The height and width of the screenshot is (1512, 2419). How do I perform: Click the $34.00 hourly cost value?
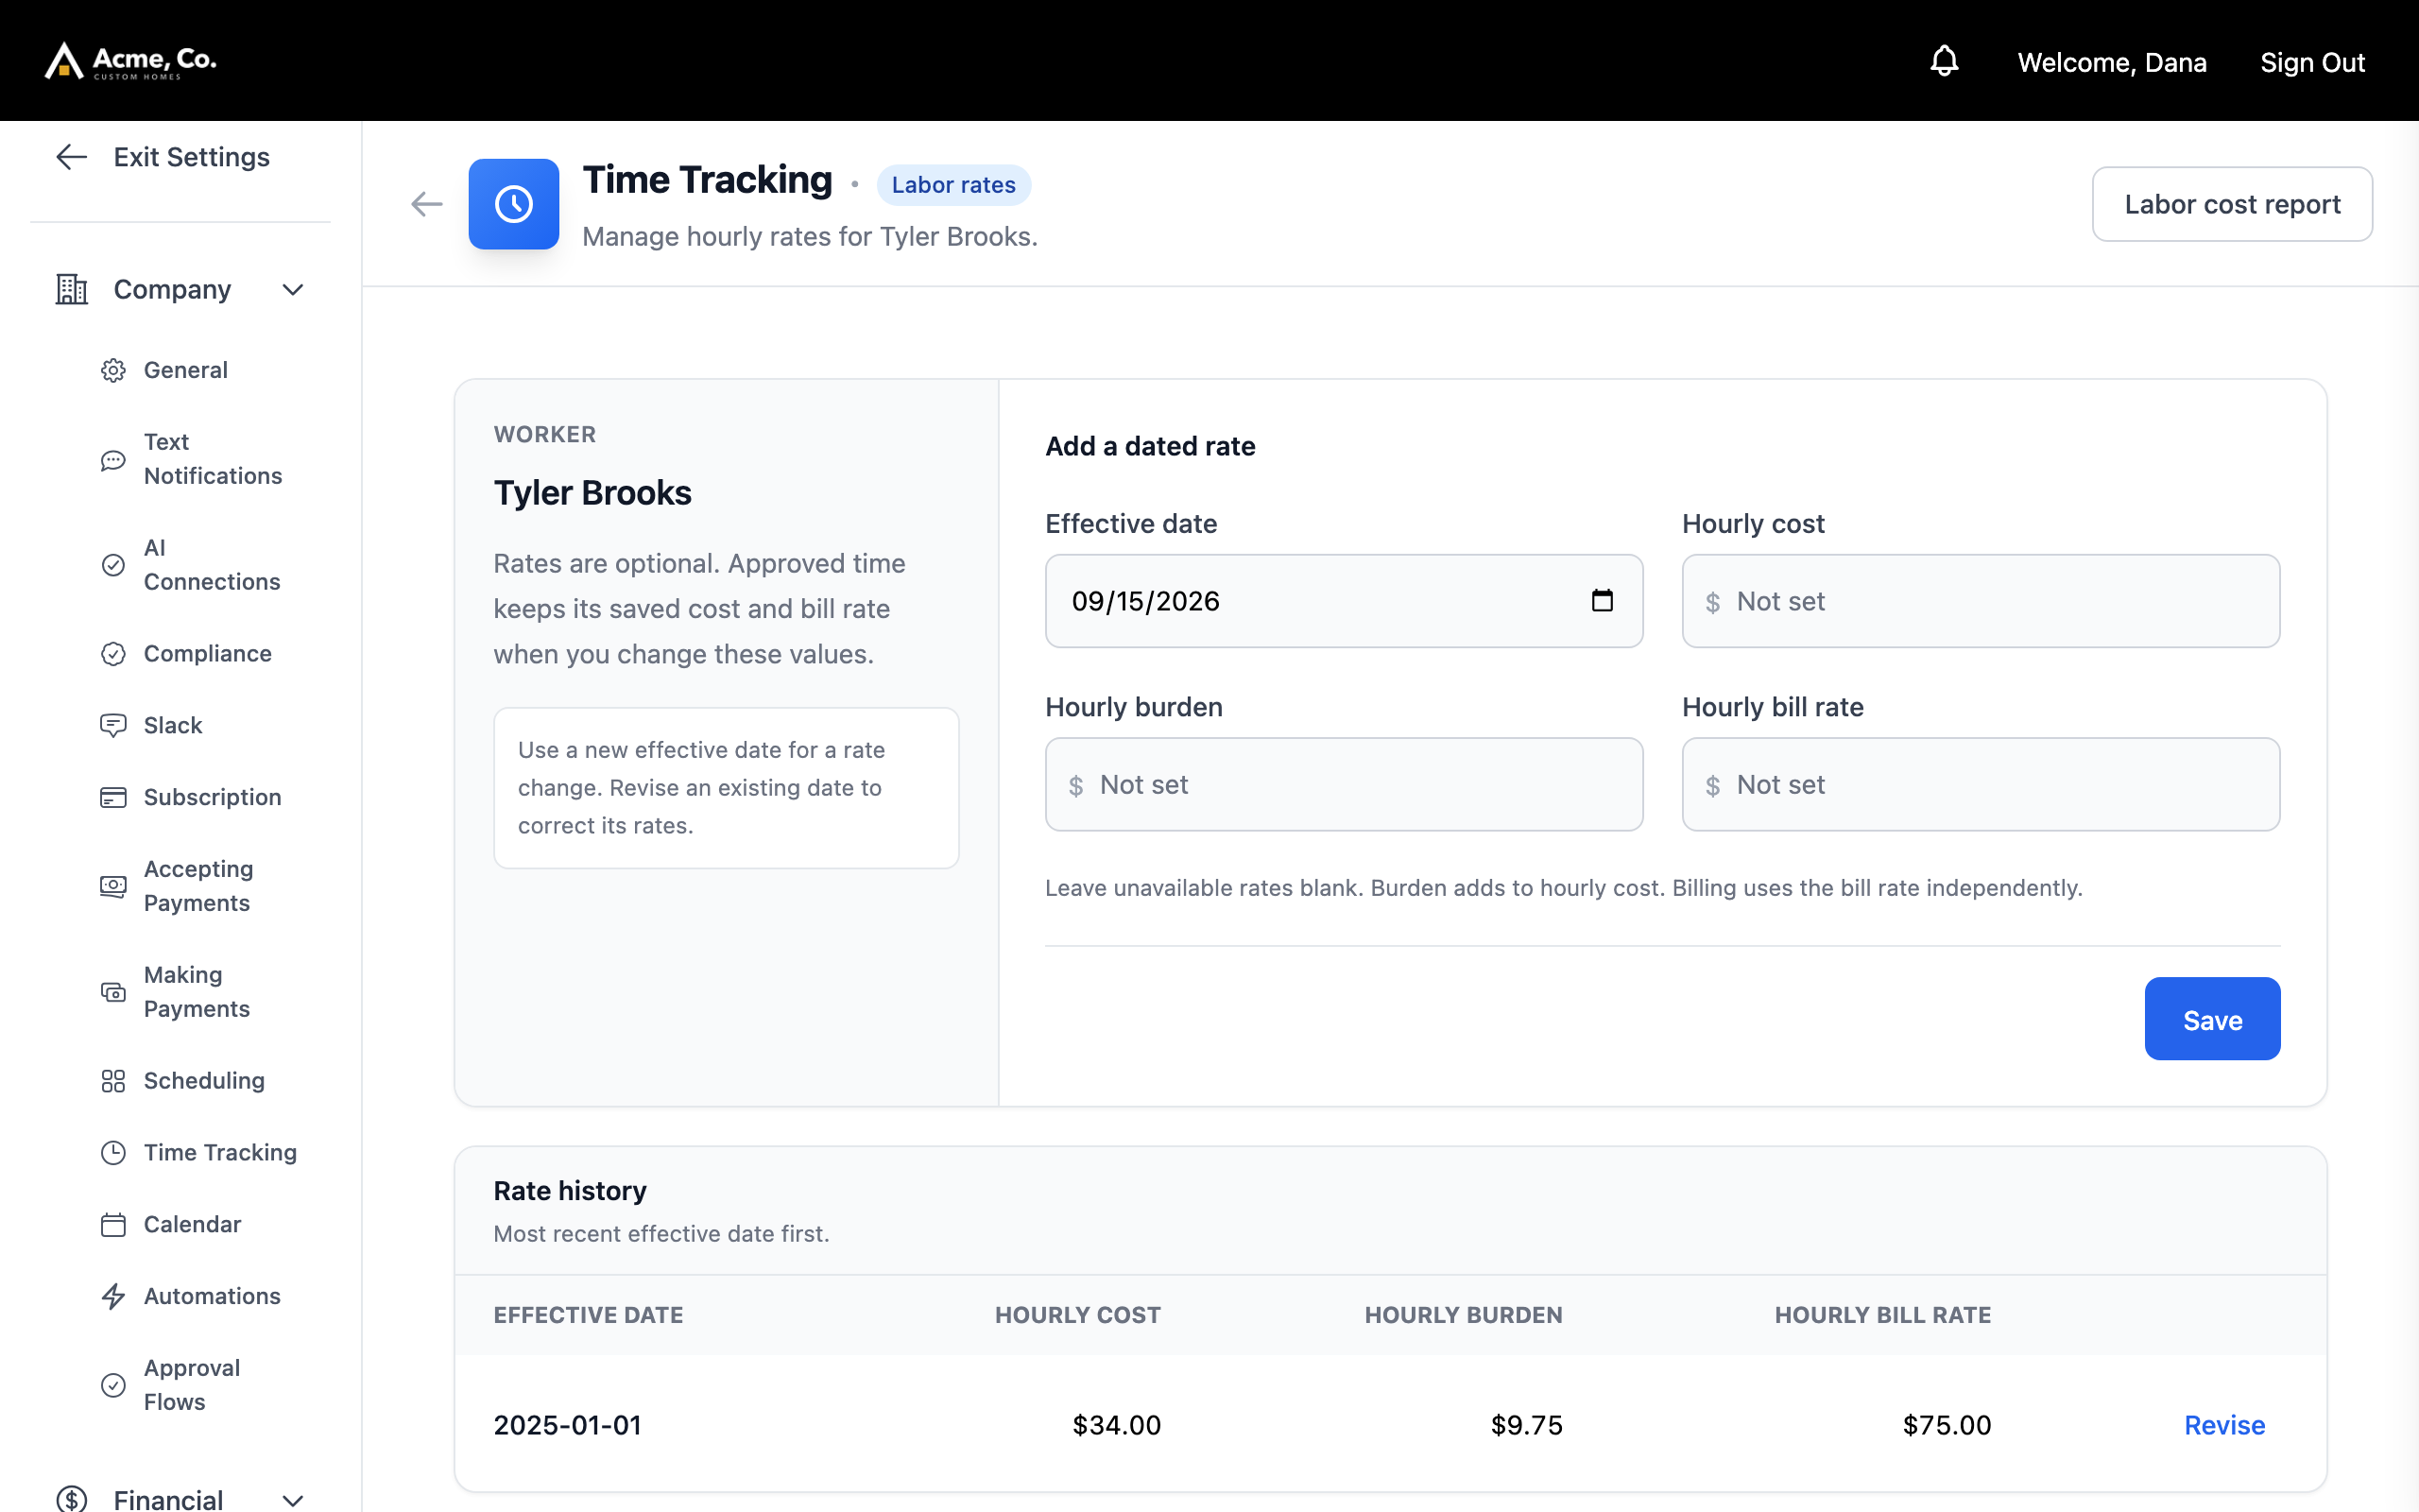(1117, 1425)
